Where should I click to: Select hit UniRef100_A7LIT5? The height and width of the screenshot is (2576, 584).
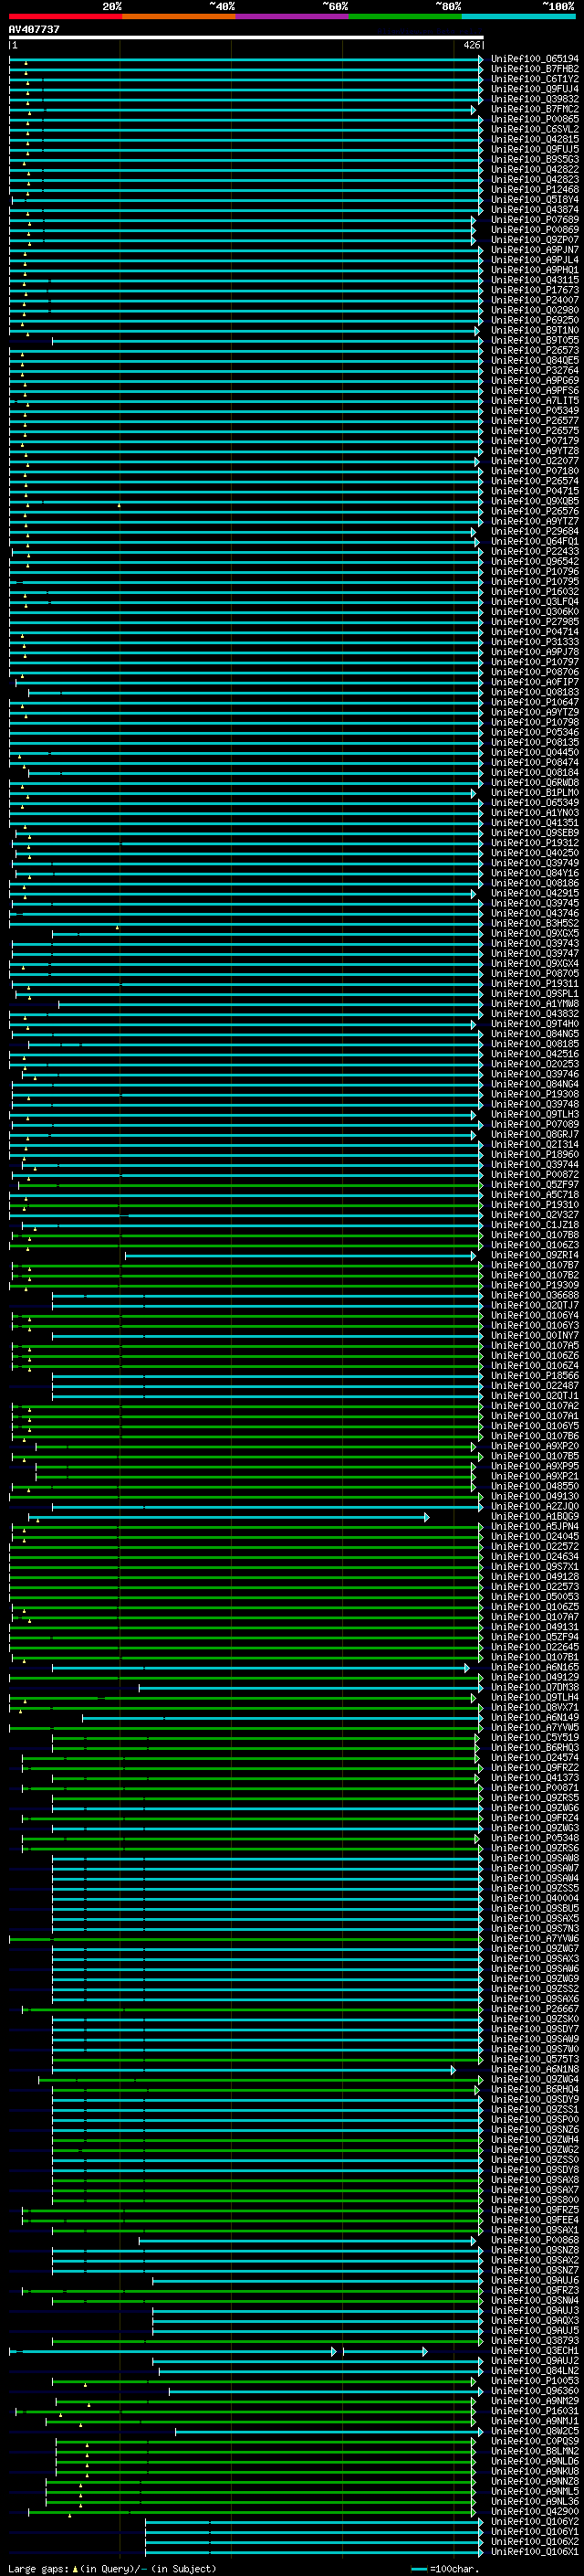click(535, 401)
